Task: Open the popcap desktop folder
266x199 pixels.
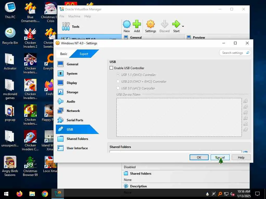Action: (10, 113)
